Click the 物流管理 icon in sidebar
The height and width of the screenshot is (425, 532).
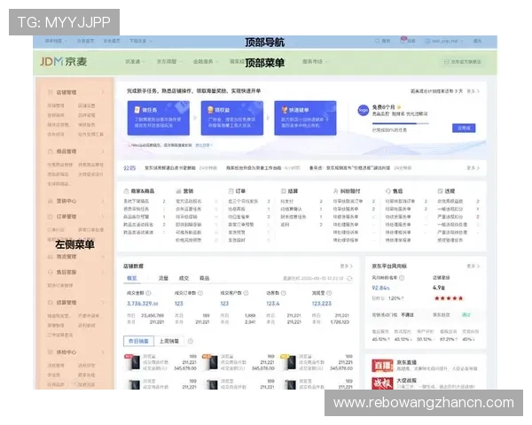click(51, 257)
